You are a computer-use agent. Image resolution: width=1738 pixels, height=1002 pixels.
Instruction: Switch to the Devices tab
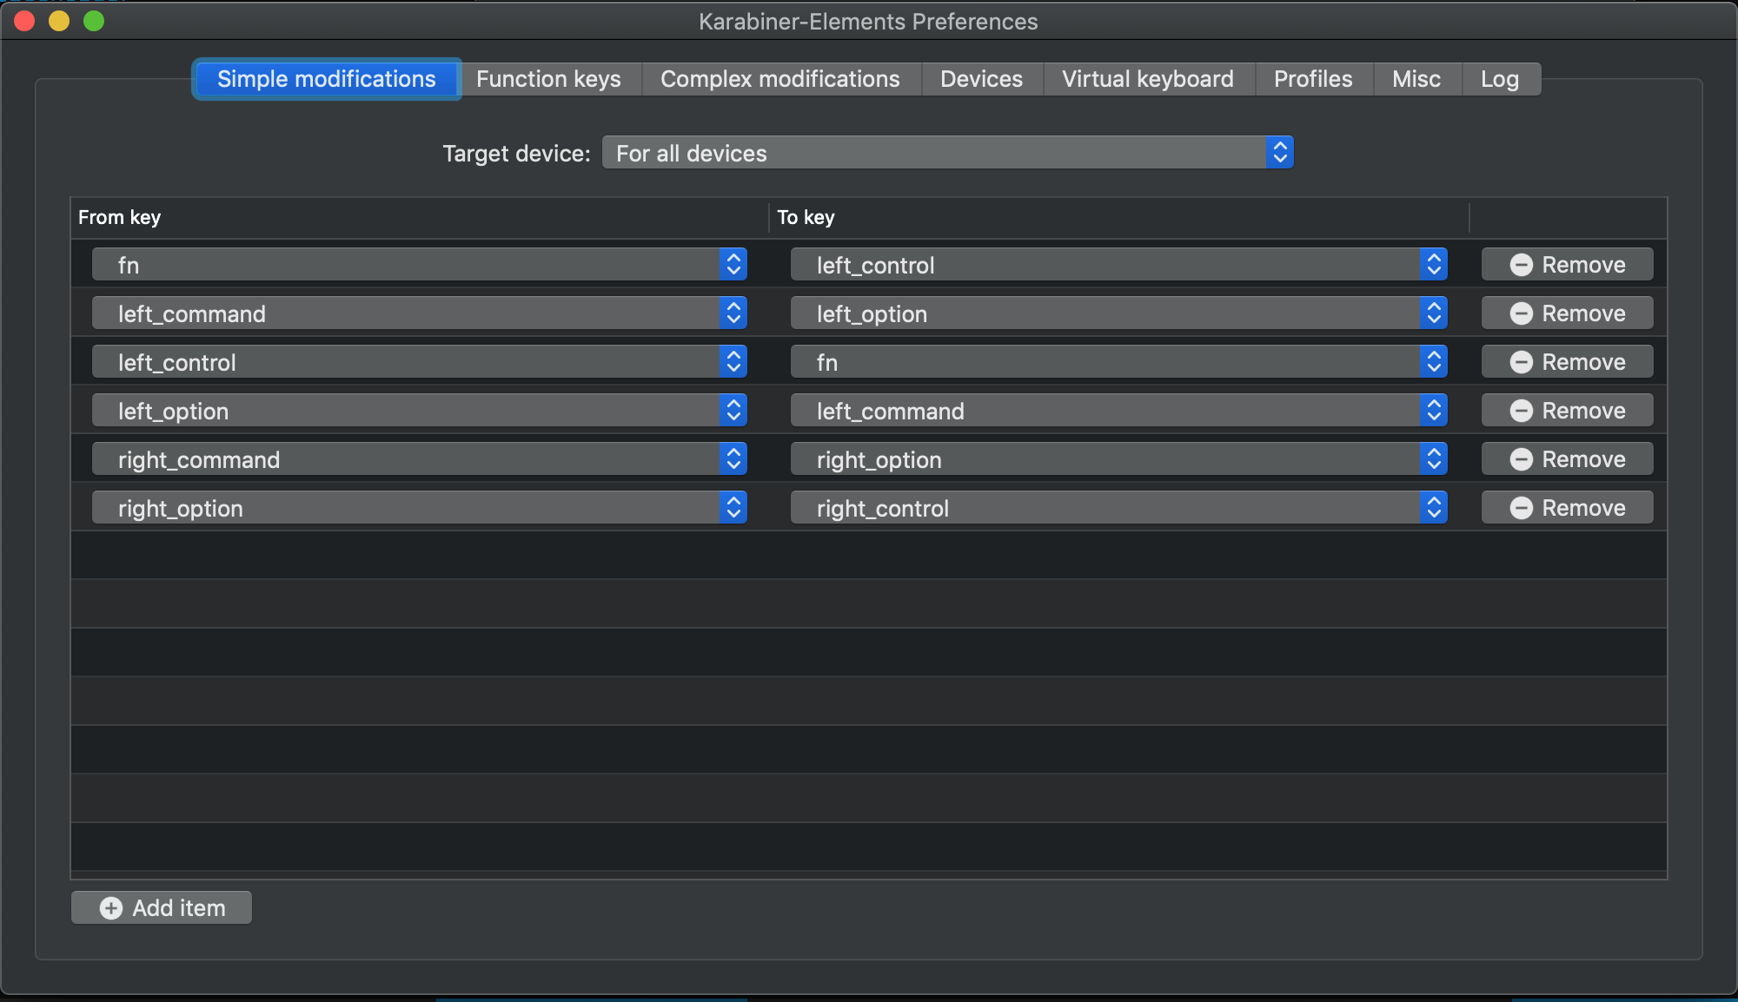pyautogui.click(x=980, y=79)
